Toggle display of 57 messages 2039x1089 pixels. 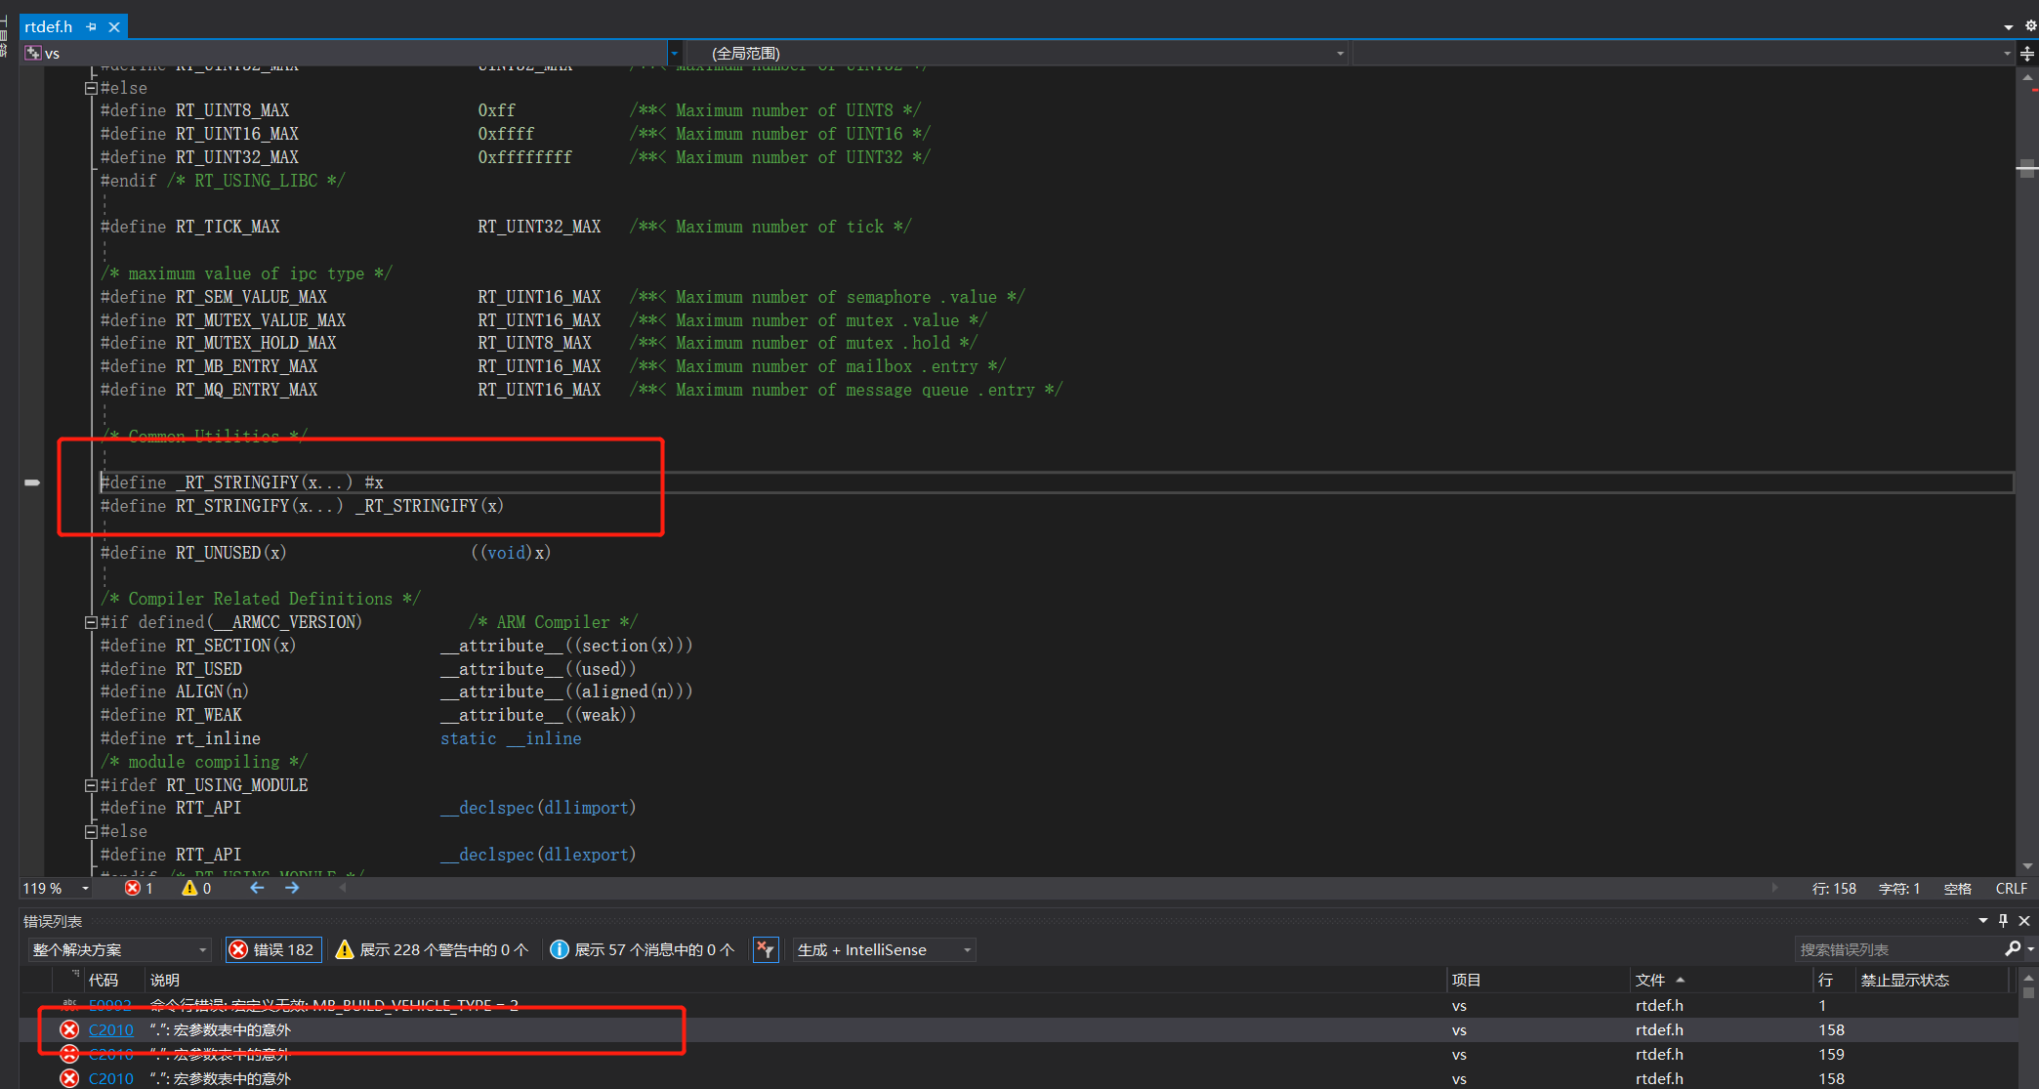click(642, 948)
